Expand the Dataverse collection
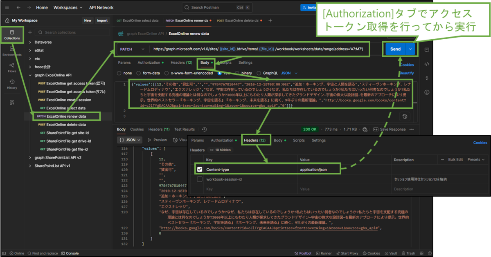 (30, 42)
